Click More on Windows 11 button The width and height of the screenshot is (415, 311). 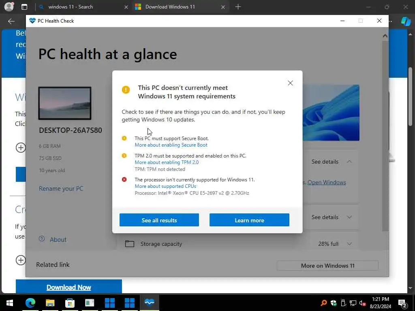pos(327,266)
